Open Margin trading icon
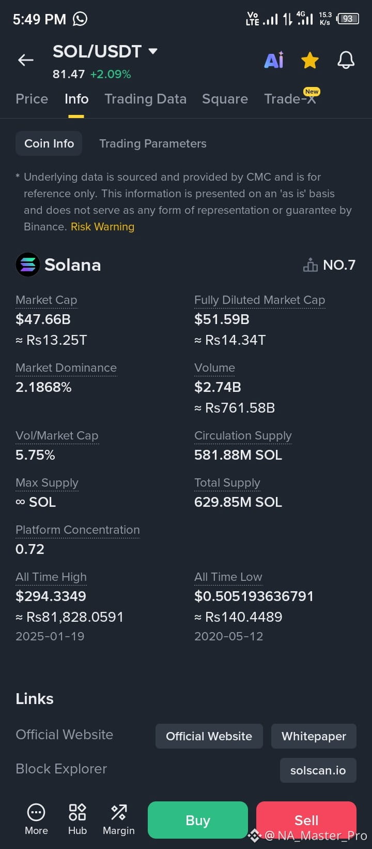372x849 pixels. [119, 812]
